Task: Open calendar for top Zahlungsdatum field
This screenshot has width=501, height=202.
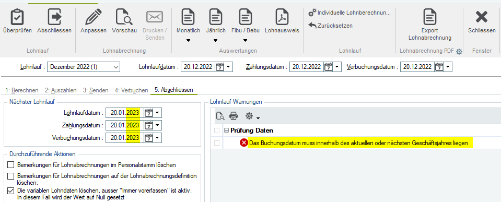Action: pos(328,67)
